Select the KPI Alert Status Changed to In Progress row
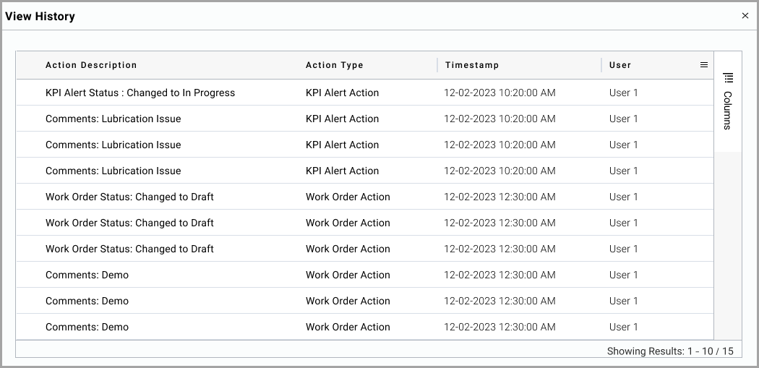Viewport: 759px width, 368px height. [365, 93]
